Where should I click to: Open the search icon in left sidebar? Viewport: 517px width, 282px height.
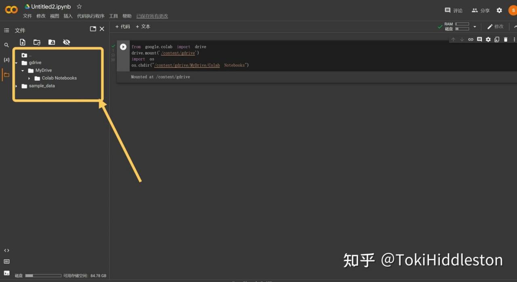(6, 45)
